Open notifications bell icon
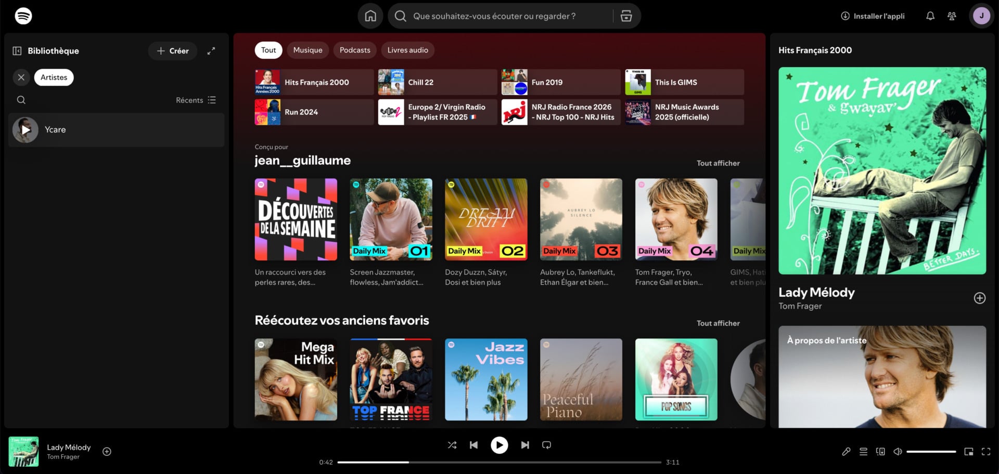This screenshot has height=474, width=999. [x=930, y=16]
